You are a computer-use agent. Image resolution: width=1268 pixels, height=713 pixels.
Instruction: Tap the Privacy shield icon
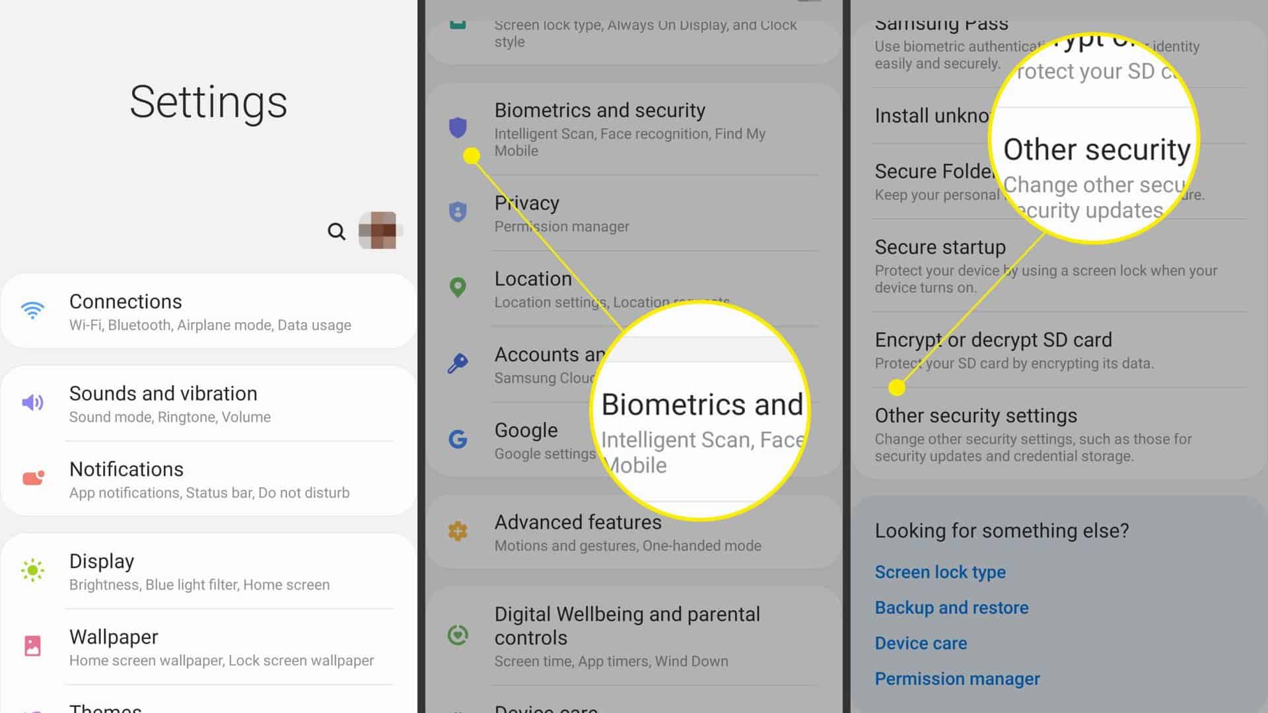click(x=458, y=212)
